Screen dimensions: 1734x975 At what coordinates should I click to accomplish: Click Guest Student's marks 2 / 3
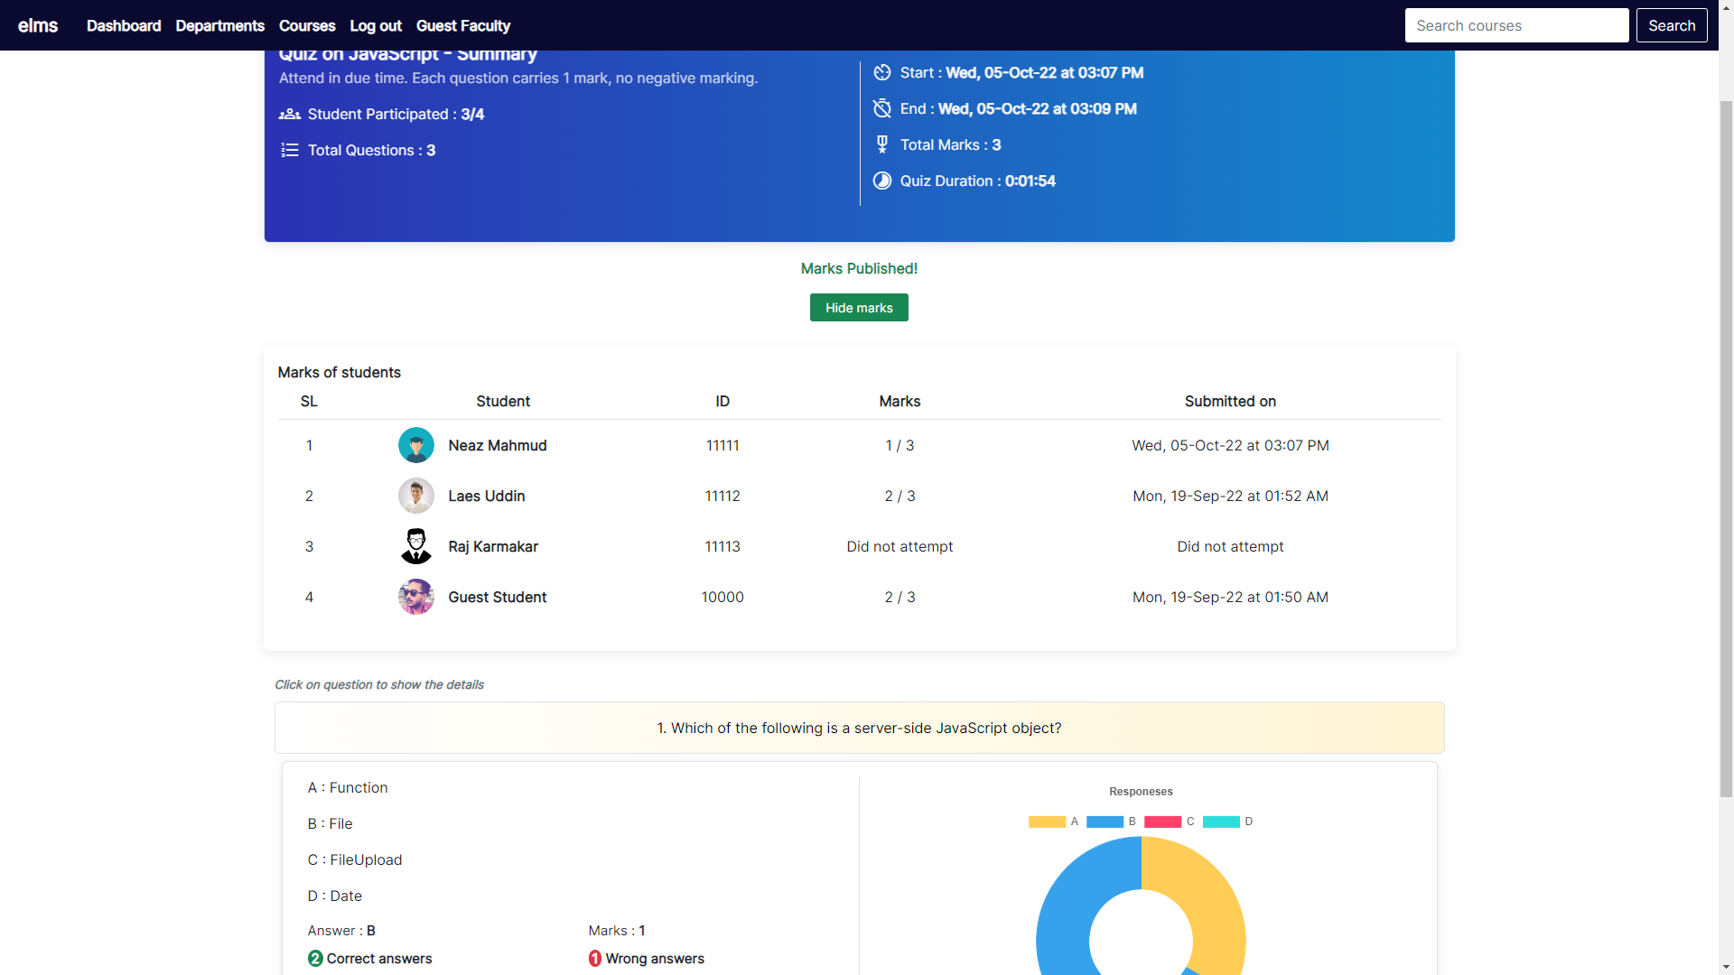(x=900, y=597)
